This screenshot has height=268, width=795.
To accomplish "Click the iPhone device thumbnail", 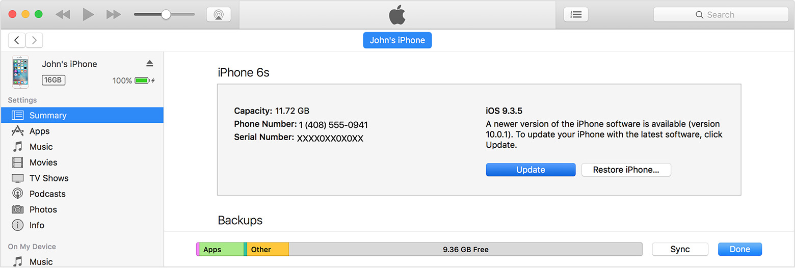I will tap(20, 72).
